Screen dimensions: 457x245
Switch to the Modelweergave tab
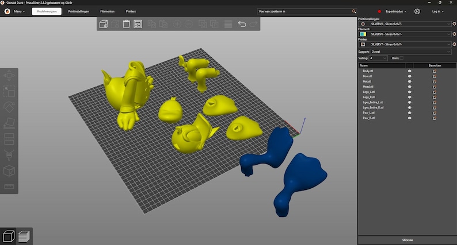coord(47,11)
